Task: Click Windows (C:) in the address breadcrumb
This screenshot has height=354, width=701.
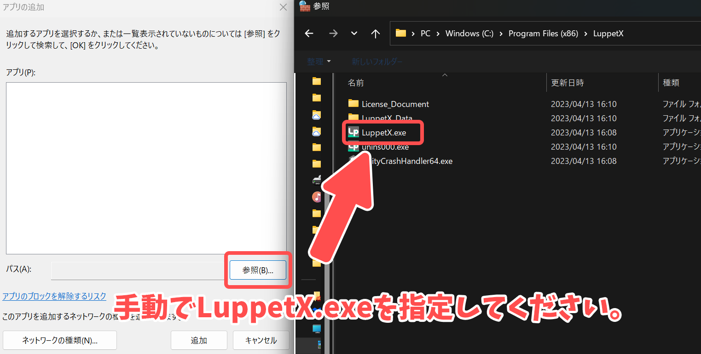Action: tap(469, 34)
